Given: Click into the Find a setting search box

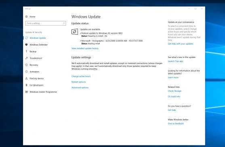Looking at the screenshot, I should pos(46,23).
